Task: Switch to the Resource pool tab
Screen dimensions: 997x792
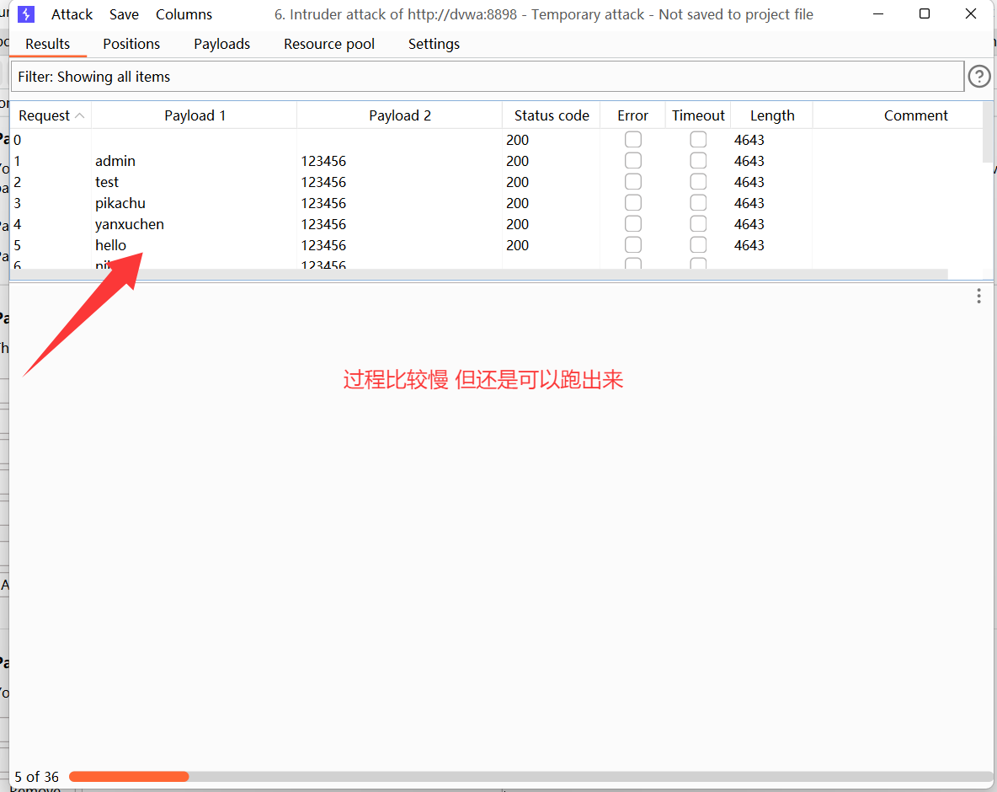Action: 328,44
